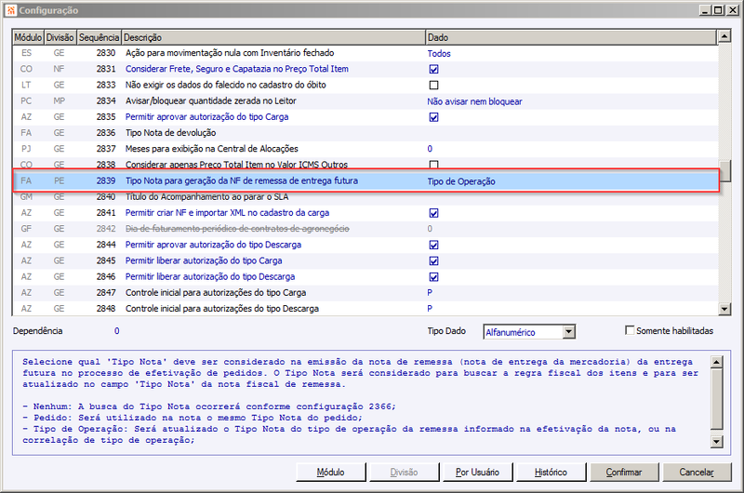
Task: Click the 'Tipo de Operação' value in row 2839
Action: [461, 181]
